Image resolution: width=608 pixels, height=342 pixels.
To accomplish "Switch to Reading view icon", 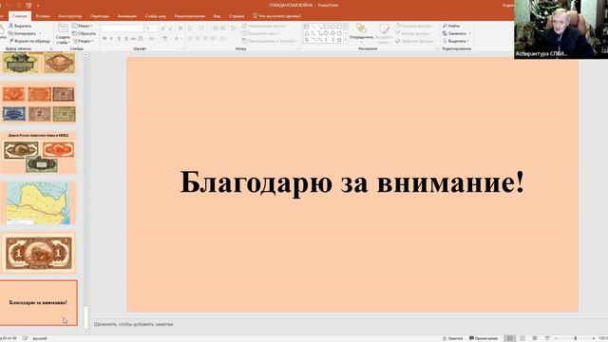I will pos(534,338).
